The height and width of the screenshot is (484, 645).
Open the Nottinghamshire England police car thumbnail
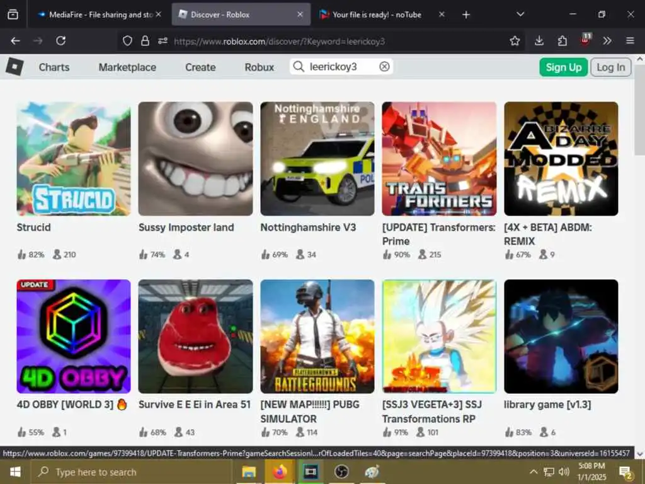317,159
